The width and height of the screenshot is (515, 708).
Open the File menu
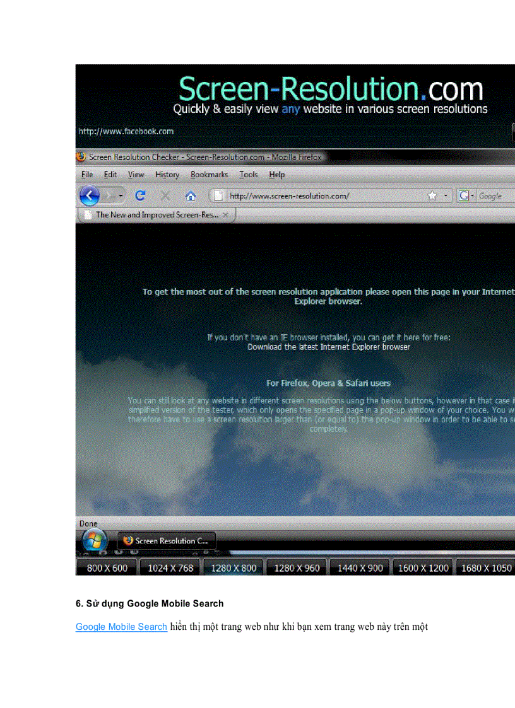[86, 174]
